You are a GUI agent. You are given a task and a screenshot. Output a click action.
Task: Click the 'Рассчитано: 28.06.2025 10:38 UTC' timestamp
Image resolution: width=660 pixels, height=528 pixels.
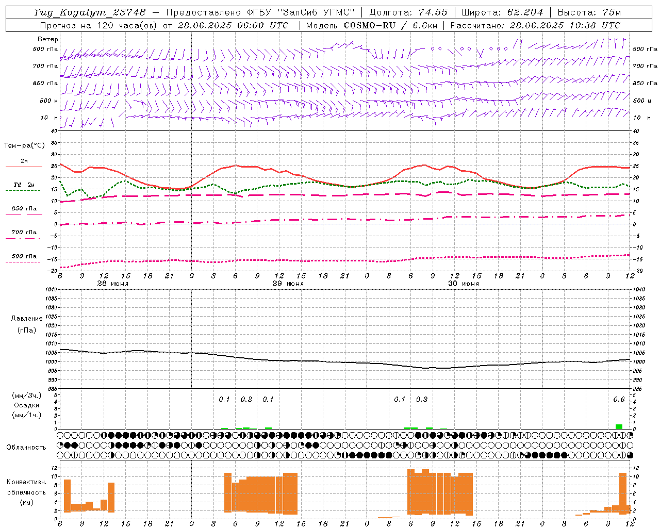tap(535, 25)
